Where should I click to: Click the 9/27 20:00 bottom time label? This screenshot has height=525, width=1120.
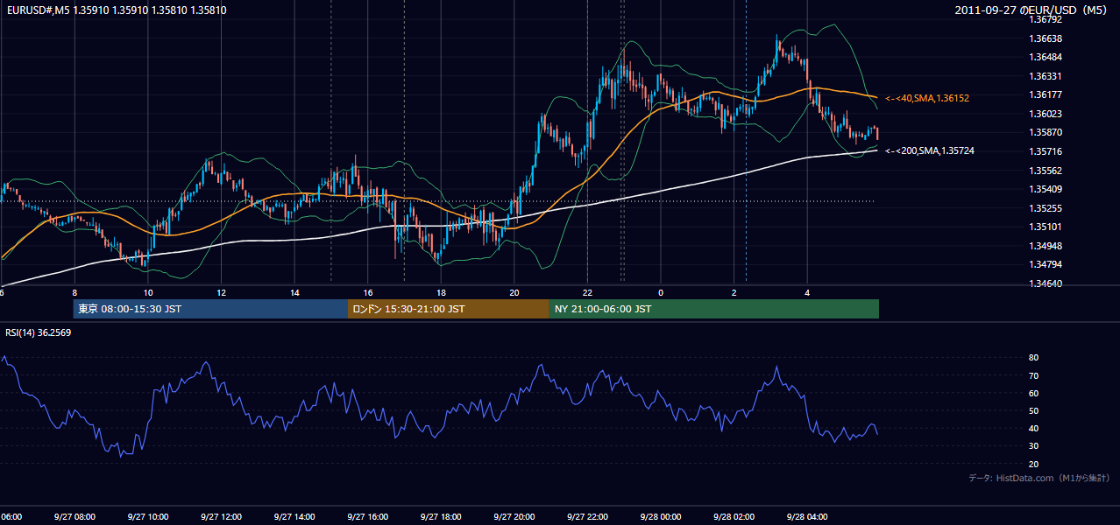(514, 517)
